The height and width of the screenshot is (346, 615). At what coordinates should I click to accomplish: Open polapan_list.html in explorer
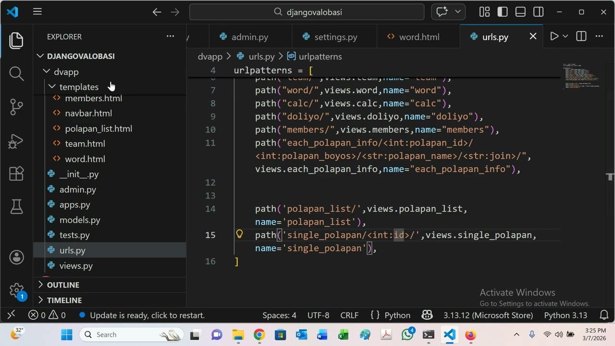98,129
